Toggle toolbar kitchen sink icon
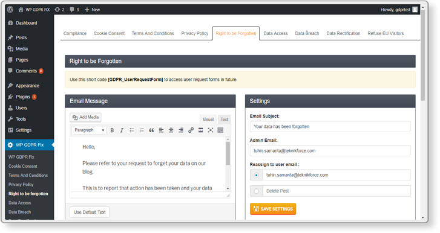The width and height of the screenshot is (440, 233). coord(220,130)
